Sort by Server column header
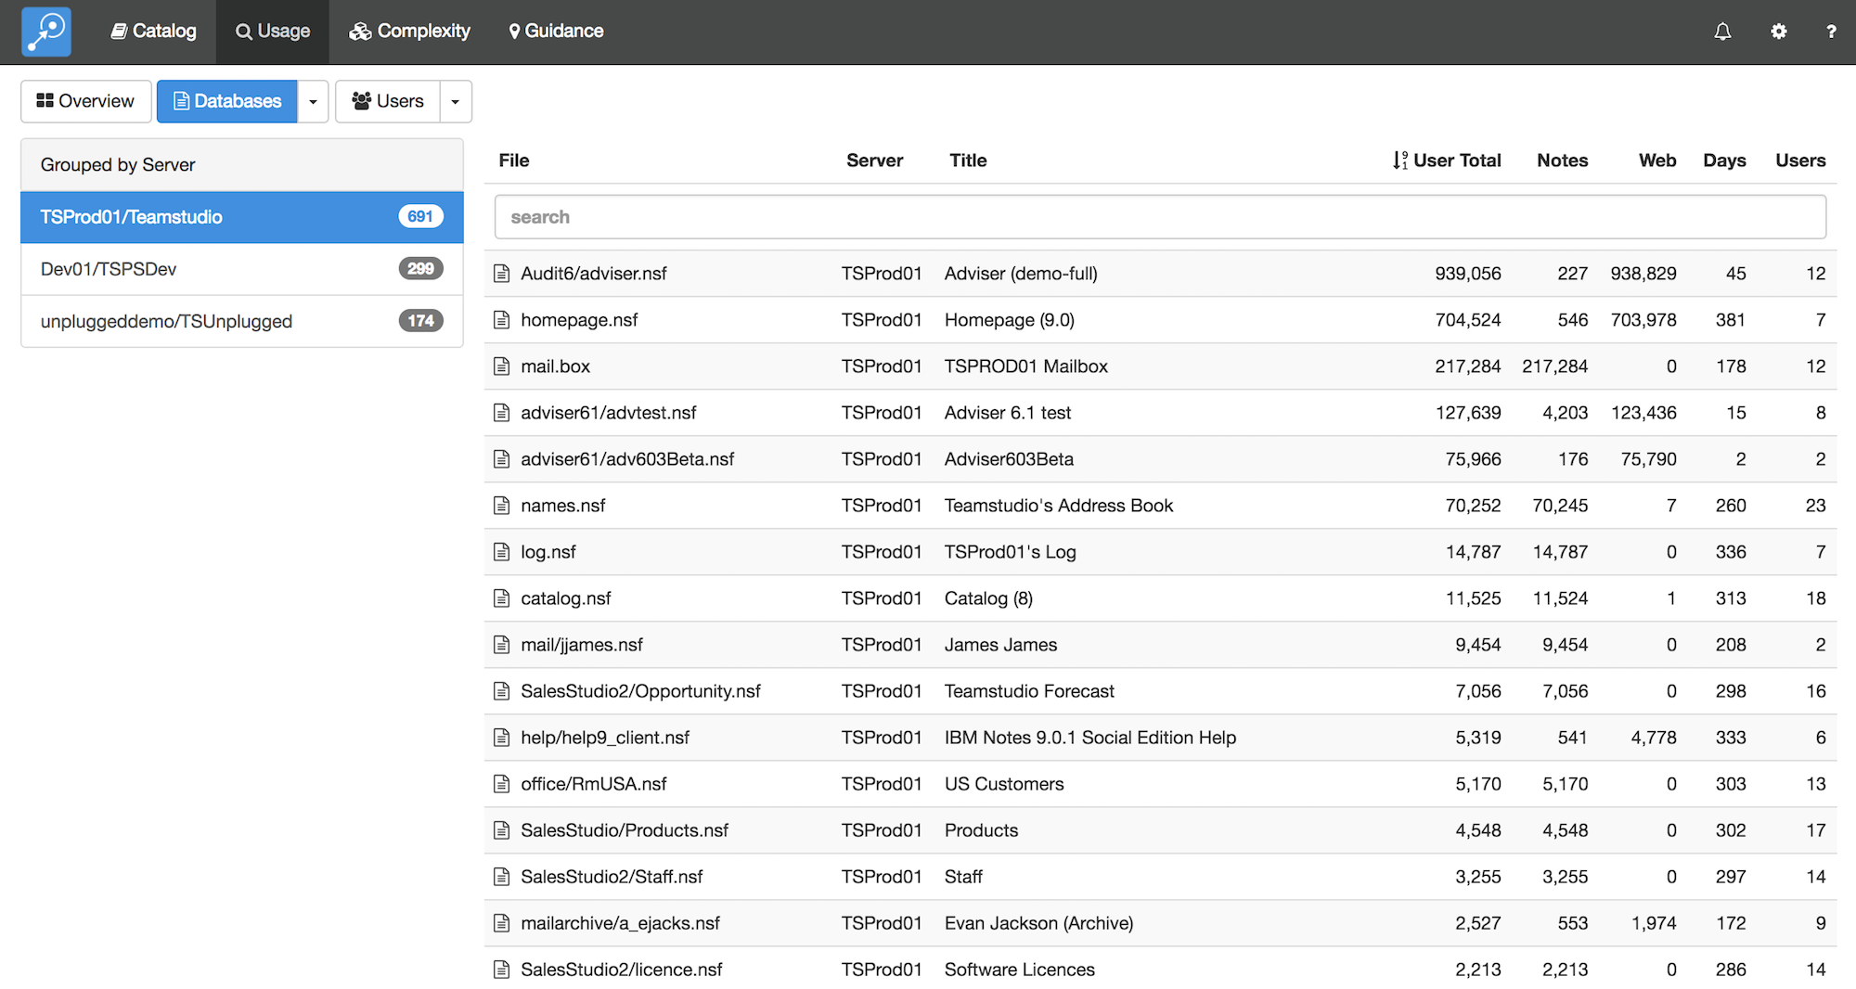1856x989 pixels. click(874, 161)
